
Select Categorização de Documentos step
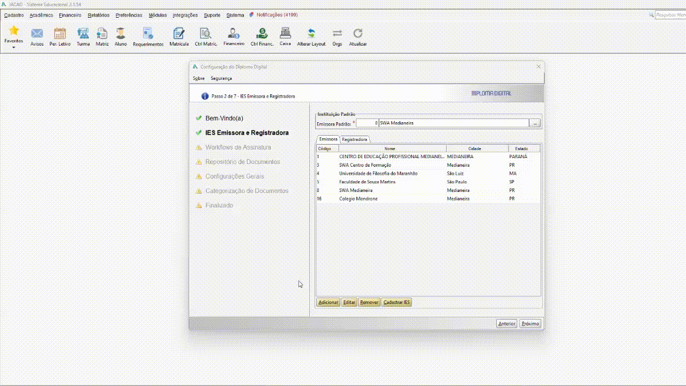point(247,190)
